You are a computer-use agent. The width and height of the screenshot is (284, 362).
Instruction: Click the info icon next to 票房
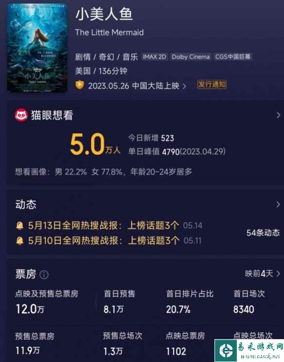44,275
